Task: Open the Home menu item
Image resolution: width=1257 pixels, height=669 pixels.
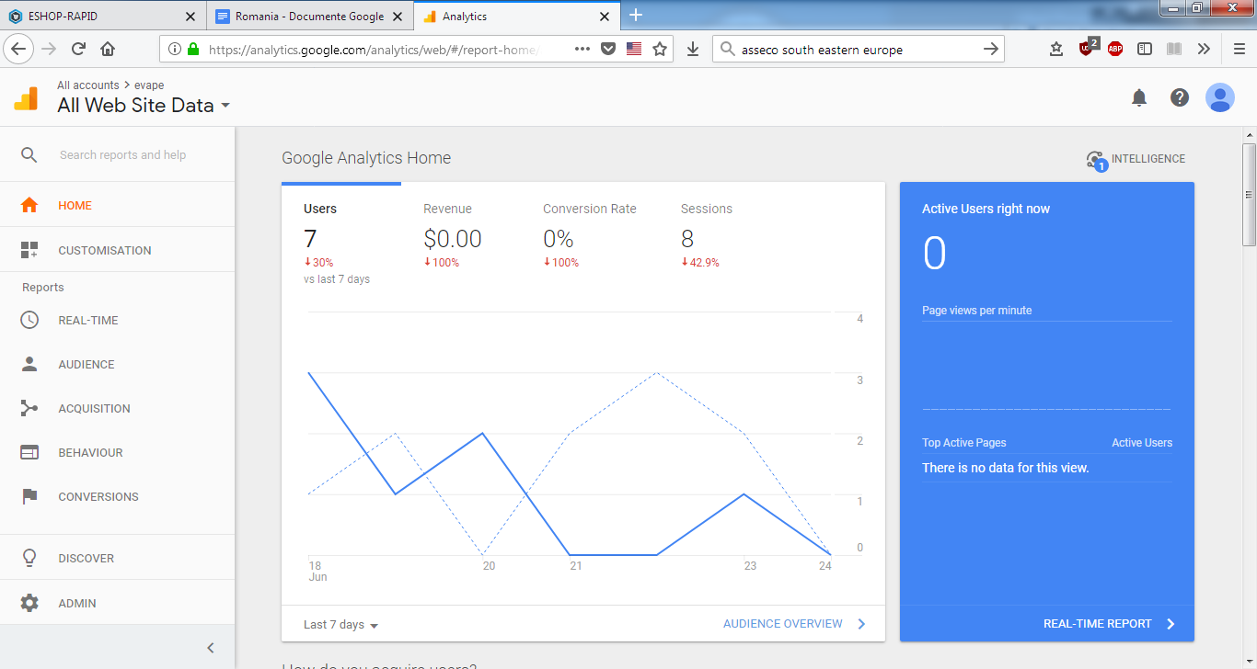Action: coord(118,206)
